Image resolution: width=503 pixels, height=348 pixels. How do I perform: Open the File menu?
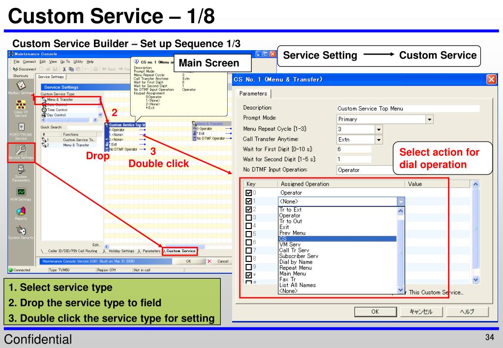point(16,61)
